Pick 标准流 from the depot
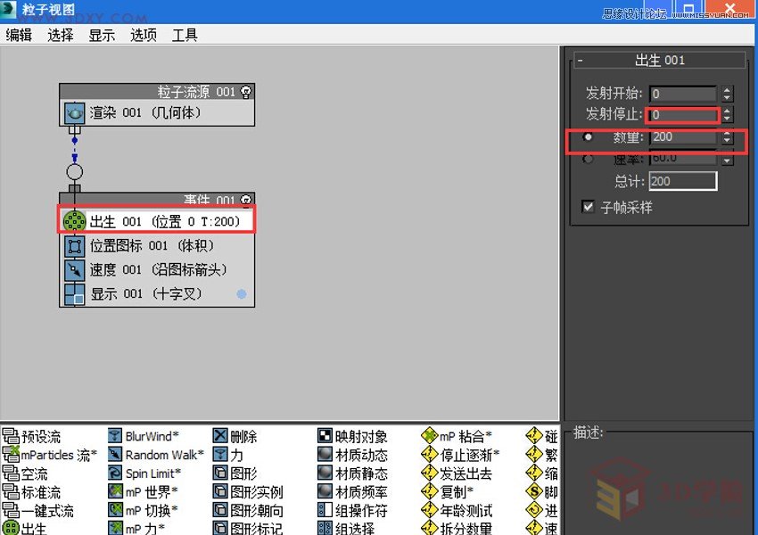 click(x=32, y=492)
